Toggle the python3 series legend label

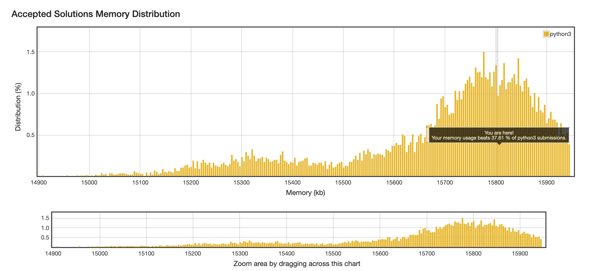pyautogui.click(x=560, y=34)
